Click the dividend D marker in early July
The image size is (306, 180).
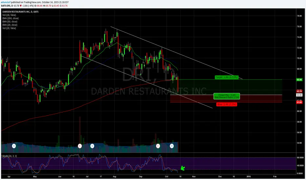[92, 146]
